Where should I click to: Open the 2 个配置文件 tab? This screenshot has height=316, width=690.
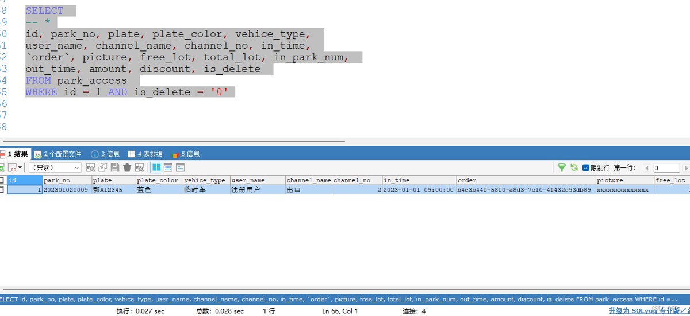(x=57, y=154)
